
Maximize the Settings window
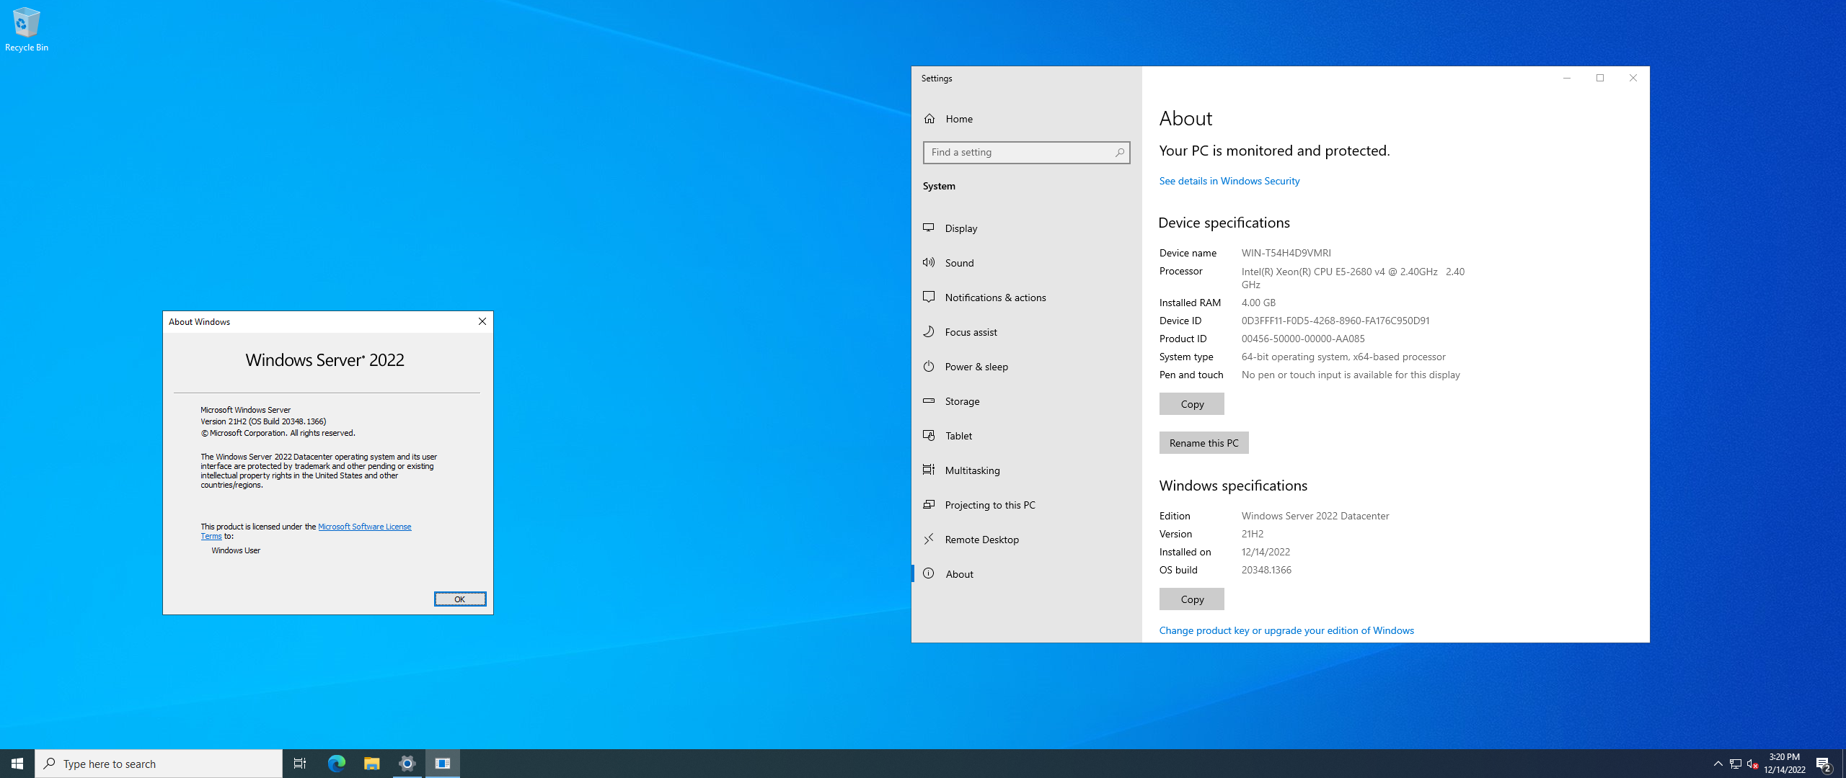[x=1599, y=78]
